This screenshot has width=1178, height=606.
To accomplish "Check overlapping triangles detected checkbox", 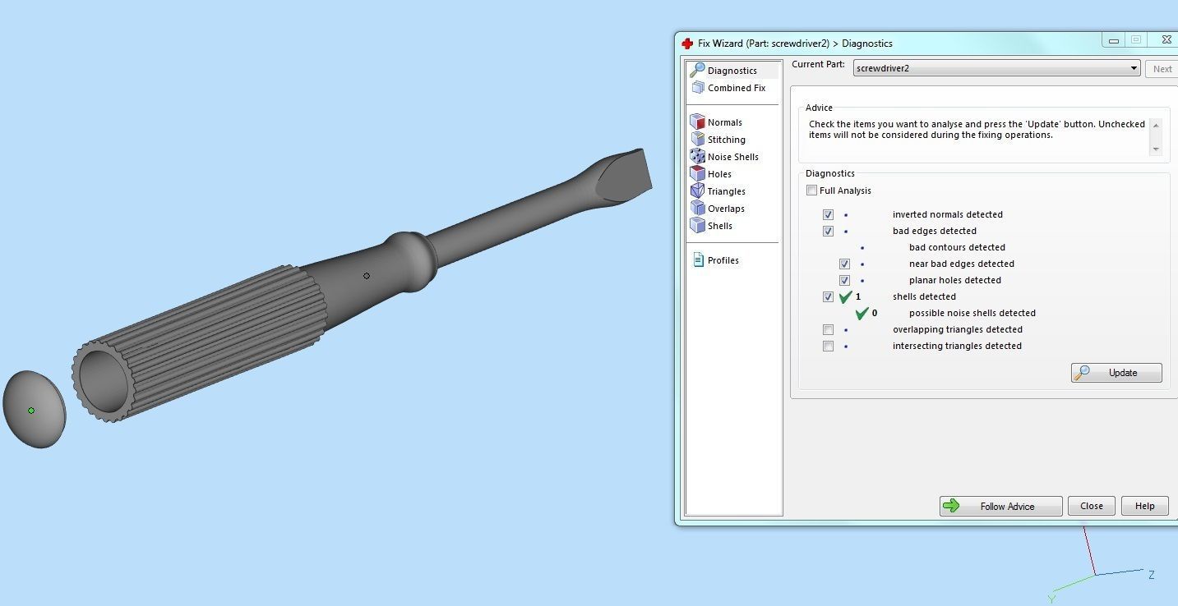I will pyautogui.click(x=828, y=329).
